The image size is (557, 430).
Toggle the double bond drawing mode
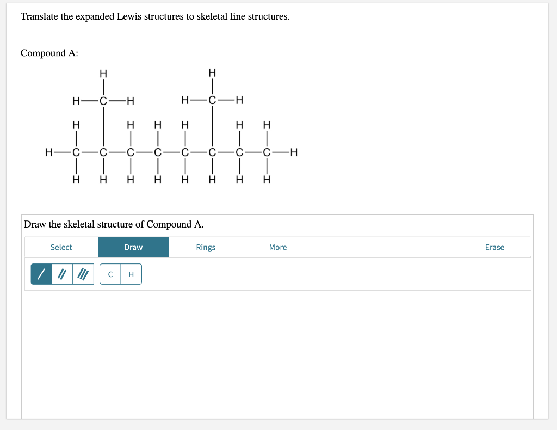click(61, 274)
